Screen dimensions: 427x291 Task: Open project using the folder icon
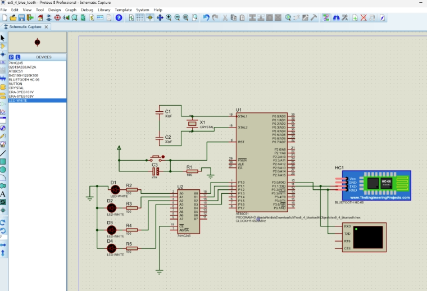click(13, 18)
